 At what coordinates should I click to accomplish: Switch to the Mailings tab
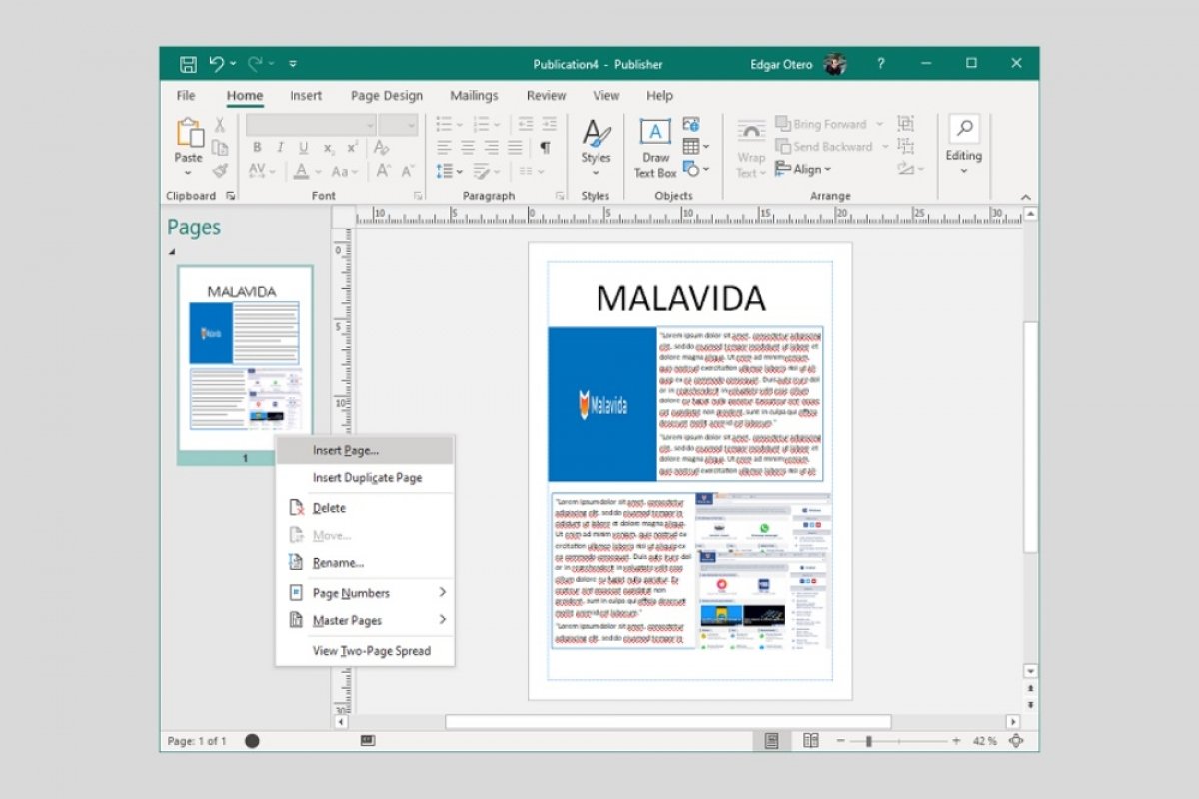(x=474, y=96)
